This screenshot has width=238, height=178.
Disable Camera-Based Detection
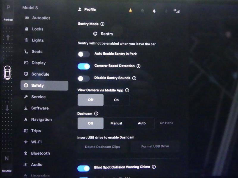coord(84,66)
